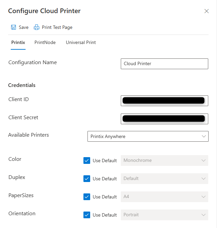This screenshot has width=217, height=228.
Task: Click the Duplex label
Action: [x=17, y=177]
